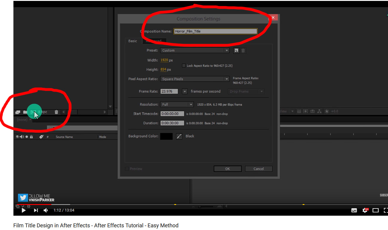The height and width of the screenshot is (230, 388).
Task: Click the flowchart icon in viewer toolbar
Action: pos(319,111)
